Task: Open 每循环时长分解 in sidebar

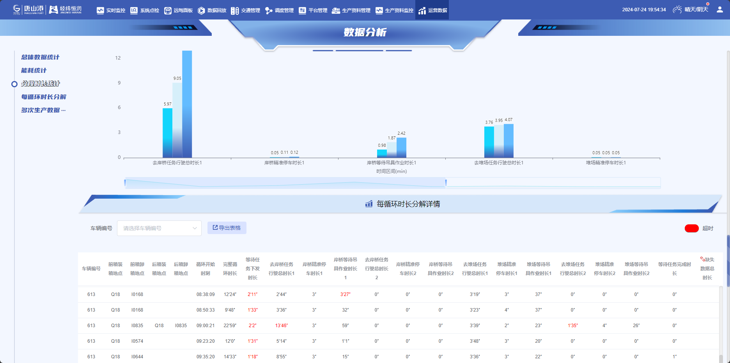Action: click(x=44, y=97)
